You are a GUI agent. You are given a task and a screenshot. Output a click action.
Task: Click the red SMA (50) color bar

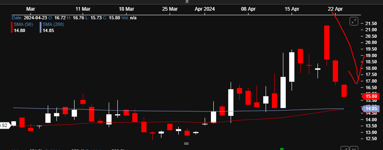[x=12, y=27]
